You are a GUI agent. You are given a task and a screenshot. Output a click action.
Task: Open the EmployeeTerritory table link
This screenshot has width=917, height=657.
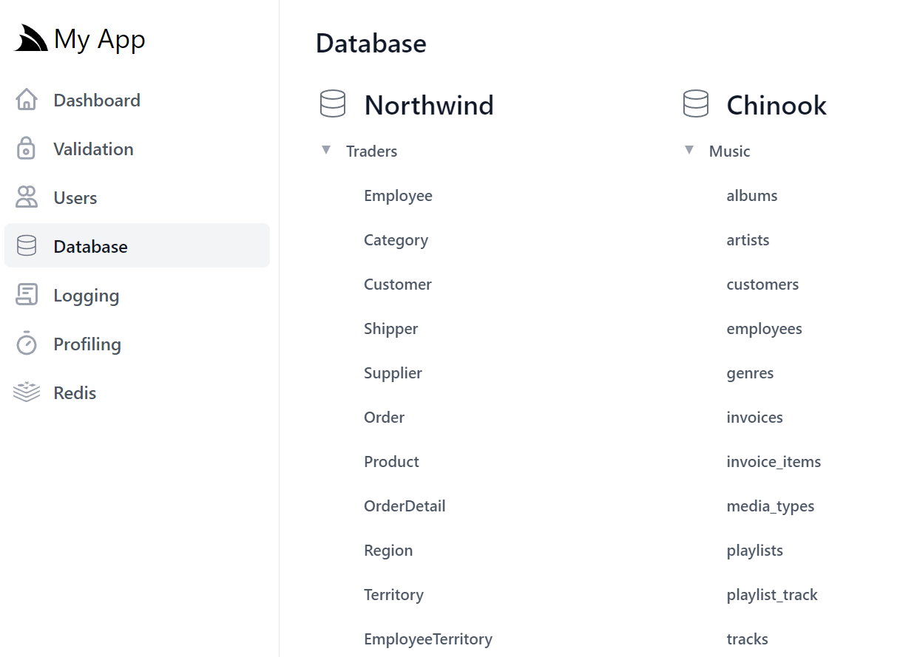(428, 639)
